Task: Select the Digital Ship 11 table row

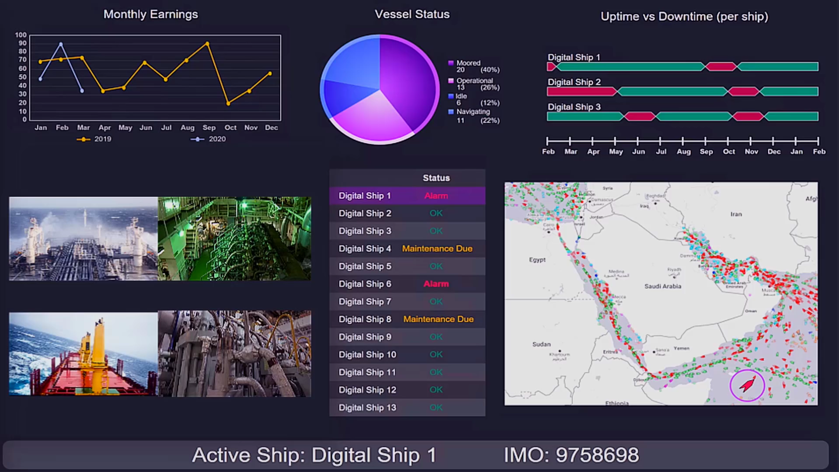Action: 407,372
